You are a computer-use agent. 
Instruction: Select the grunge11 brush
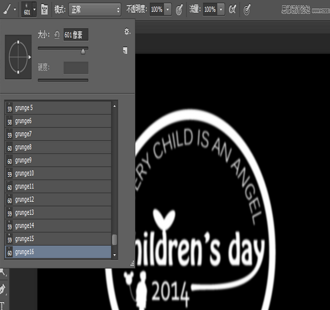(x=58, y=187)
